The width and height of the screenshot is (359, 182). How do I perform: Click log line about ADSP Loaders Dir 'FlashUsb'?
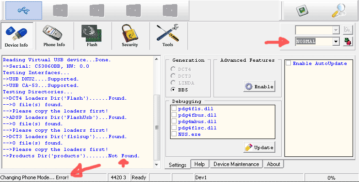click(x=65, y=118)
